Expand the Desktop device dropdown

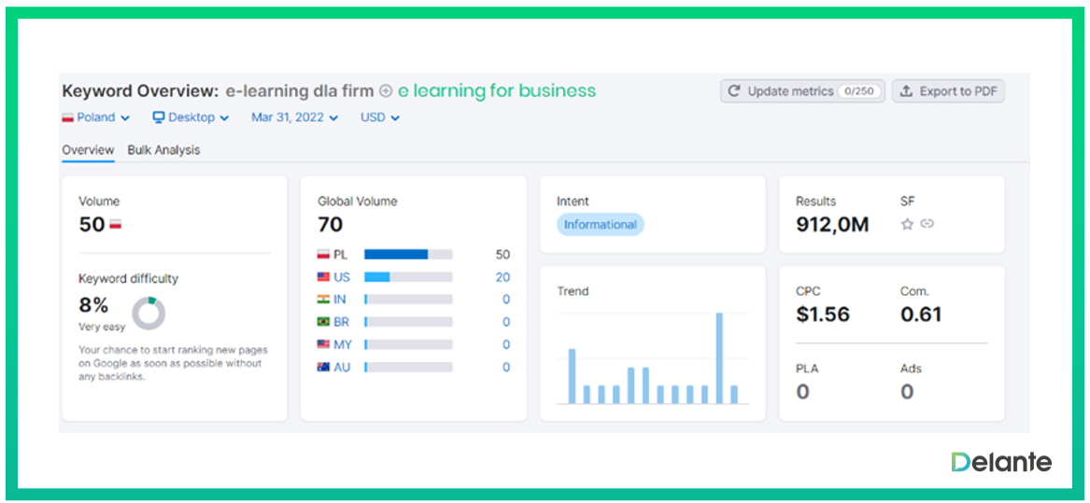[x=191, y=118]
